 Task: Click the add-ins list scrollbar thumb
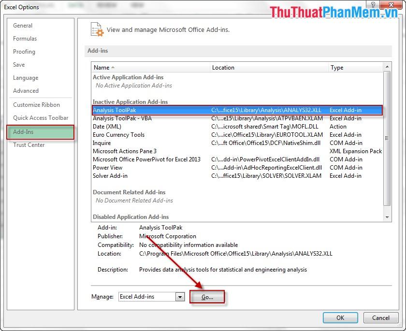(387, 138)
